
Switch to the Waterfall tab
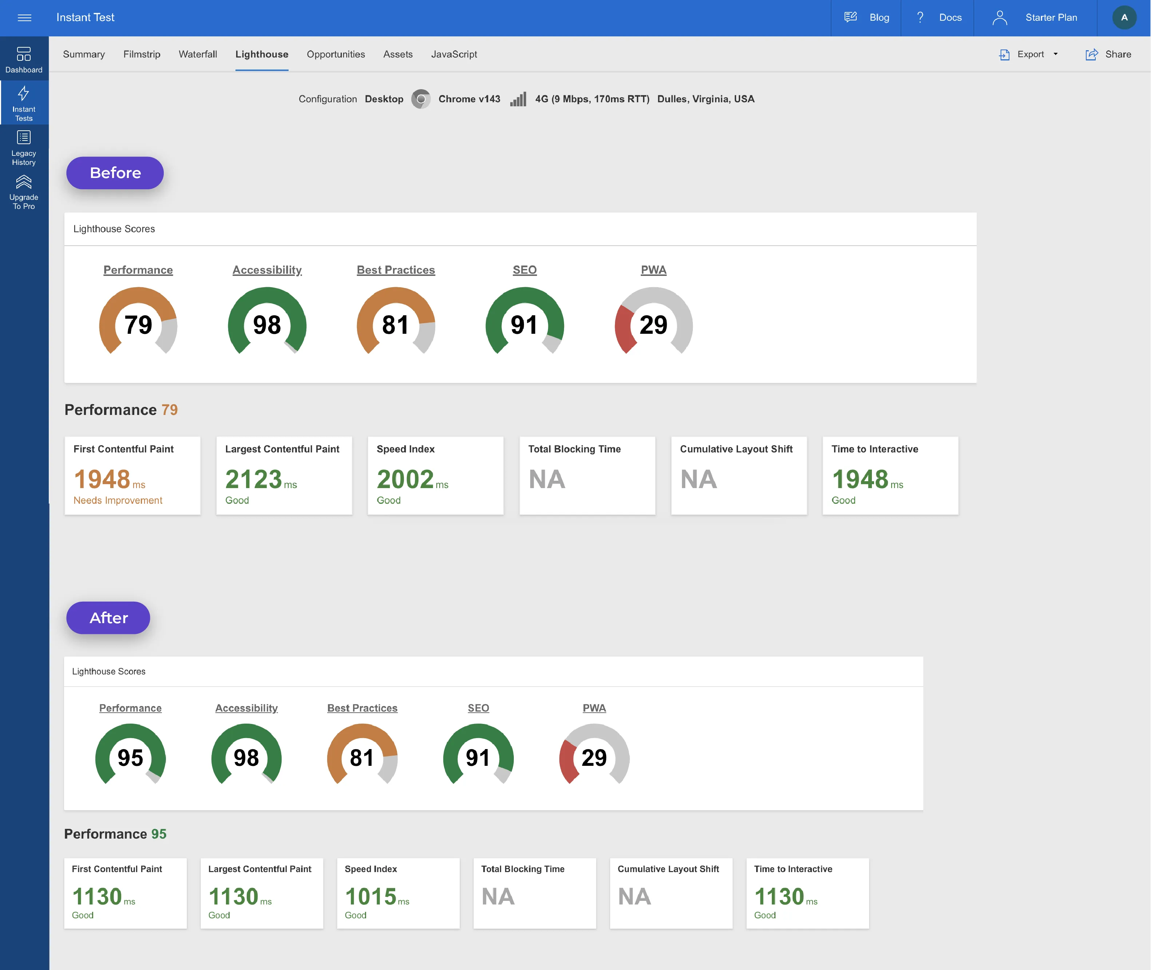[x=197, y=54]
